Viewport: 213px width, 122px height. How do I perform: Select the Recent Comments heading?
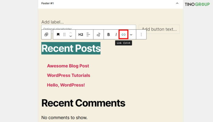click(x=83, y=103)
